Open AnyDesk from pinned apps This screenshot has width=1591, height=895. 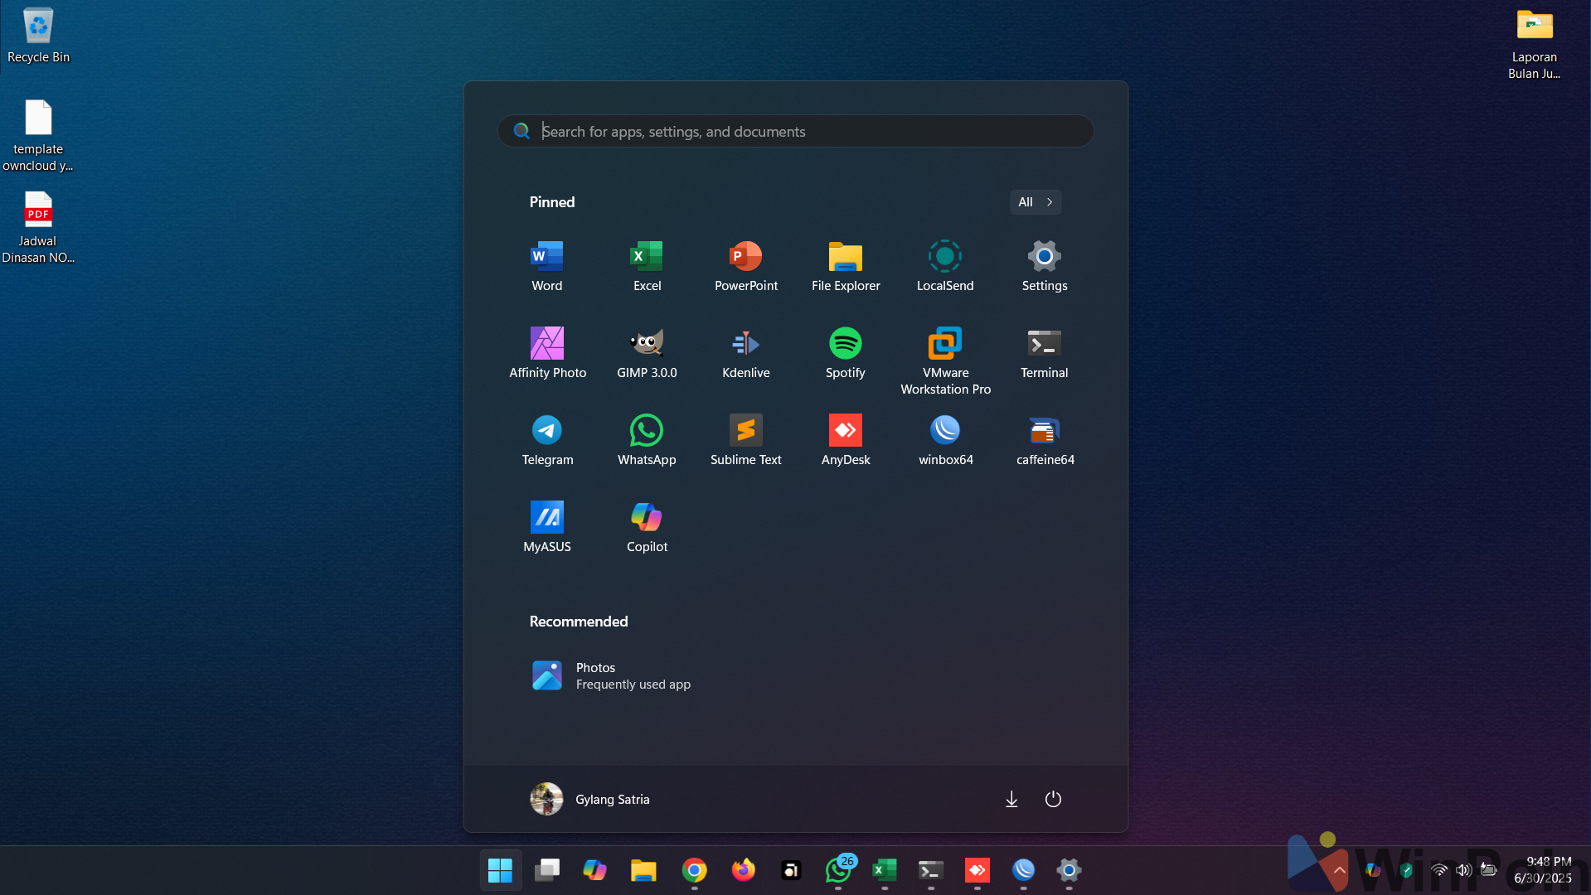click(x=846, y=441)
